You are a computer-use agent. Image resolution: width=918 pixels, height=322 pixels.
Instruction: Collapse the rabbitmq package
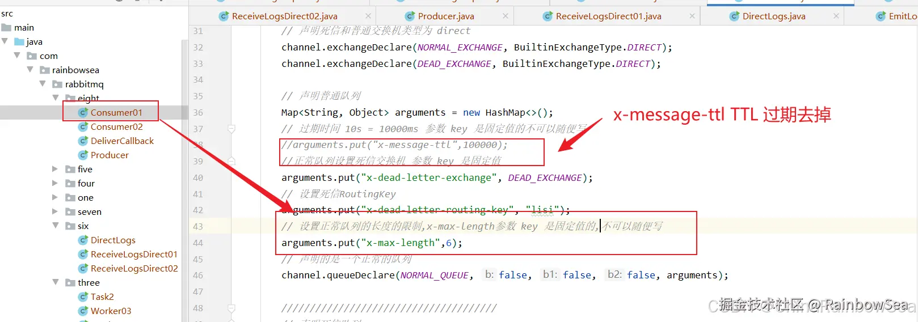click(x=43, y=84)
